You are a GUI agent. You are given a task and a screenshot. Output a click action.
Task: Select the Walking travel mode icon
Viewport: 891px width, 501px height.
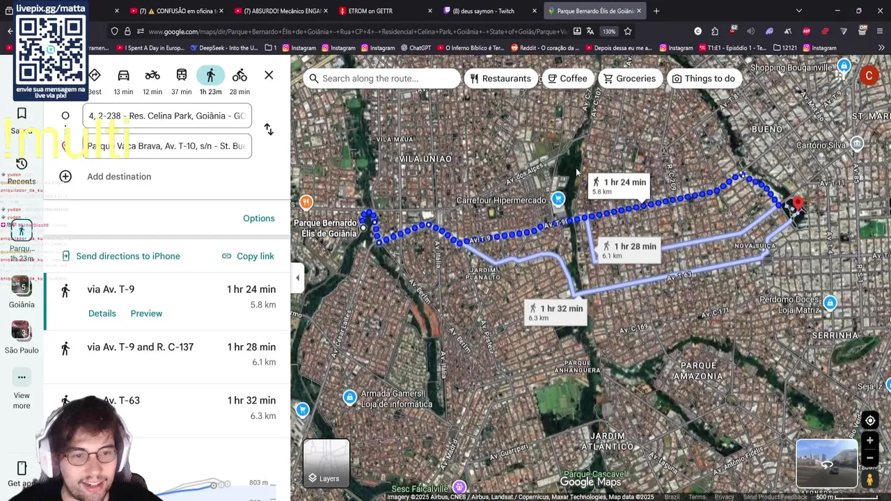click(x=210, y=75)
